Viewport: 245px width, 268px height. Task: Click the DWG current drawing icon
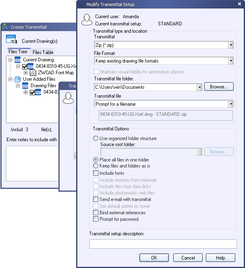tap(11, 39)
